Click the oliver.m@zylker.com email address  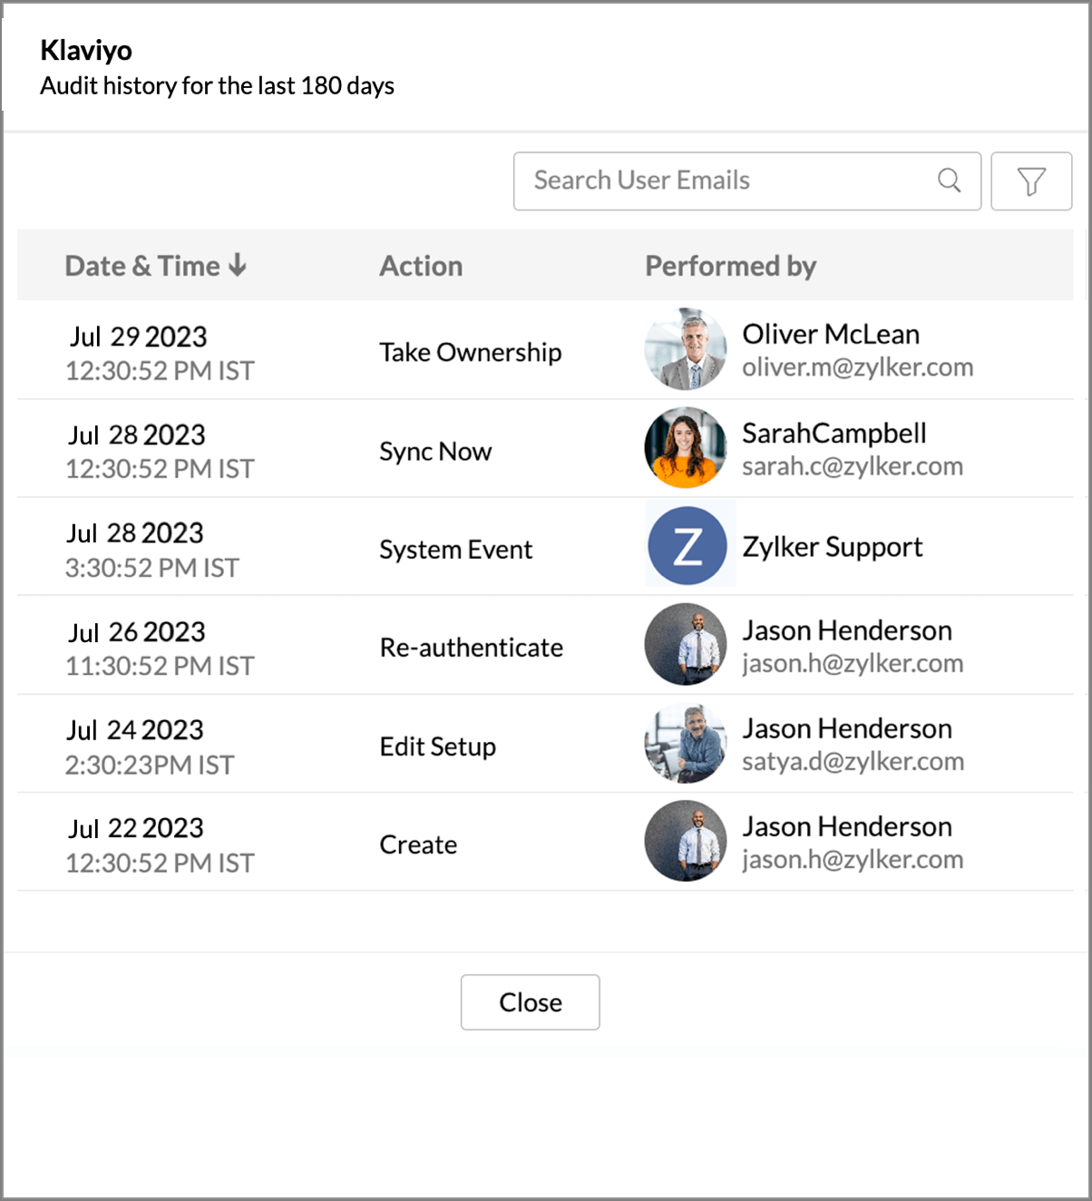click(858, 367)
